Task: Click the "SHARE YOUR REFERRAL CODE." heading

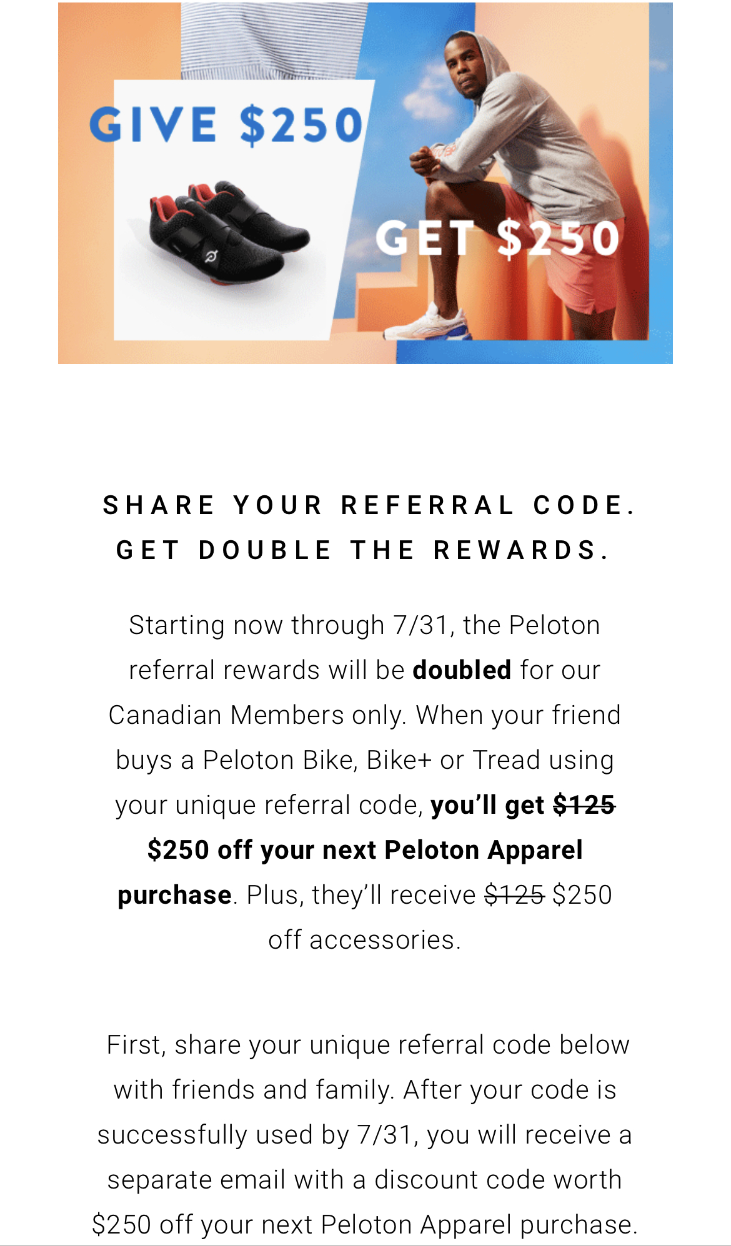Action: click(369, 505)
